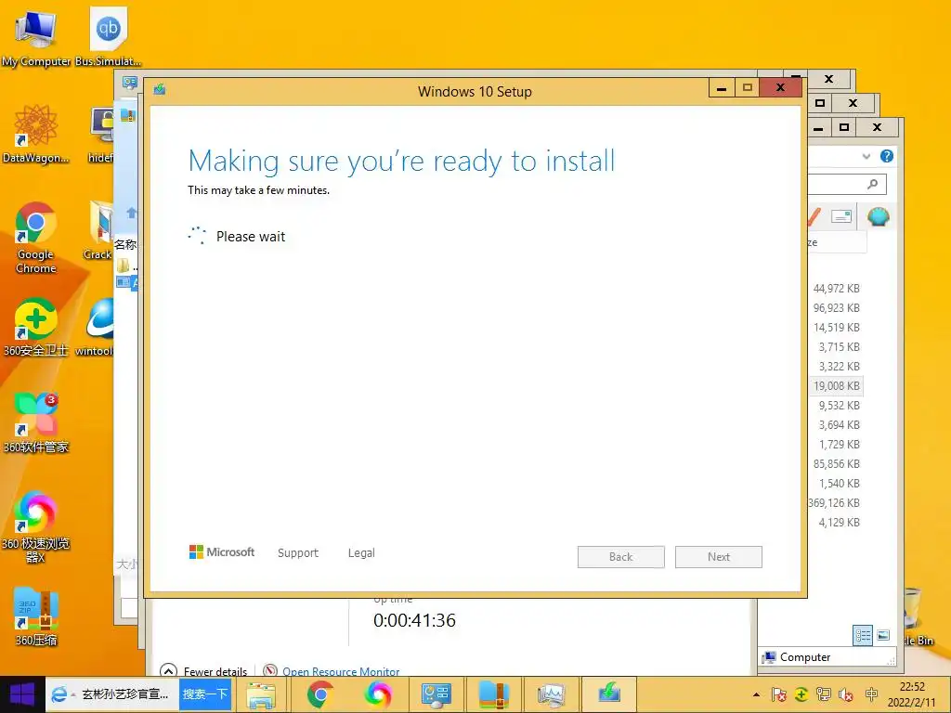Click the Back button in Setup
This screenshot has height=713, width=951.
(621, 557)
